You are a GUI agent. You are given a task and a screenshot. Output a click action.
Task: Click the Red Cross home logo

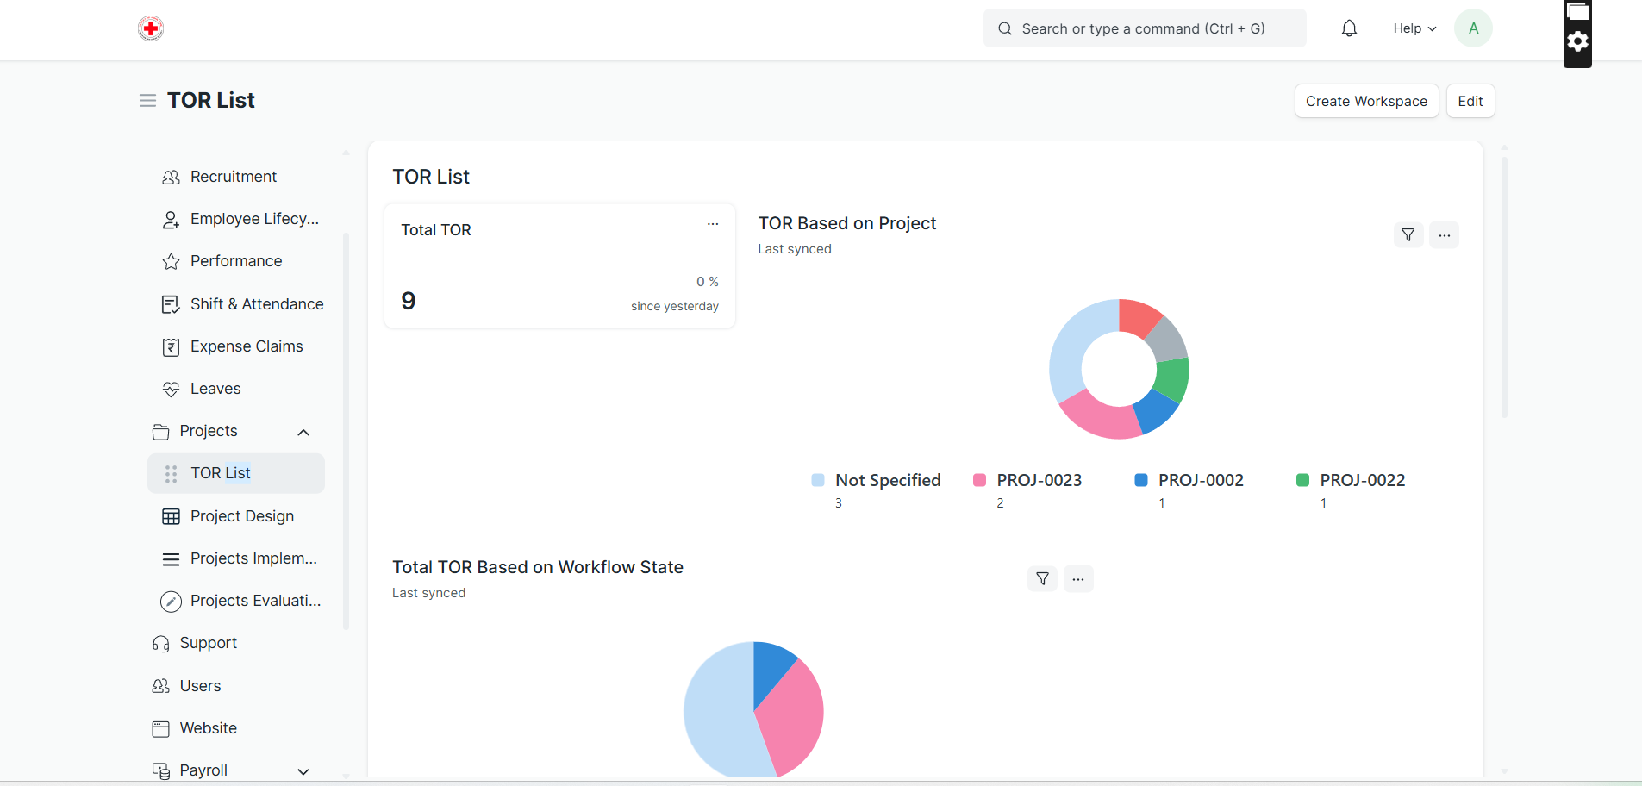click(x=151, y=28)
